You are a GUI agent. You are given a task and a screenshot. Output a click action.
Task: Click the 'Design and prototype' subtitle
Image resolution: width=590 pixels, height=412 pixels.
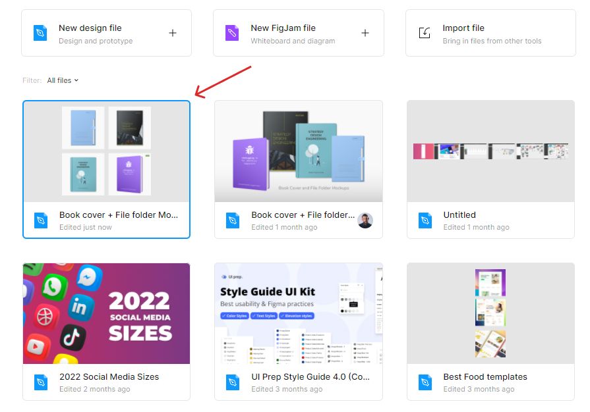pyautogui.click(x=96, y=41)
